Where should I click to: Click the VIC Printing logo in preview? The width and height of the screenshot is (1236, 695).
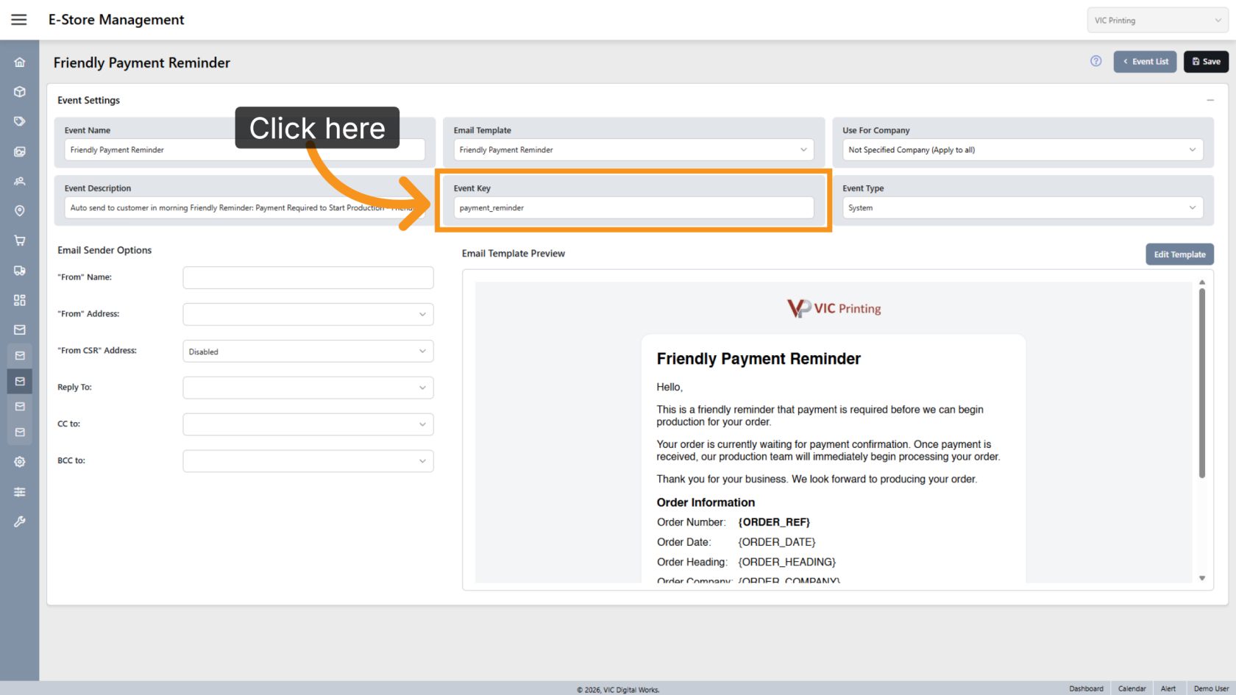coord(834,308)
